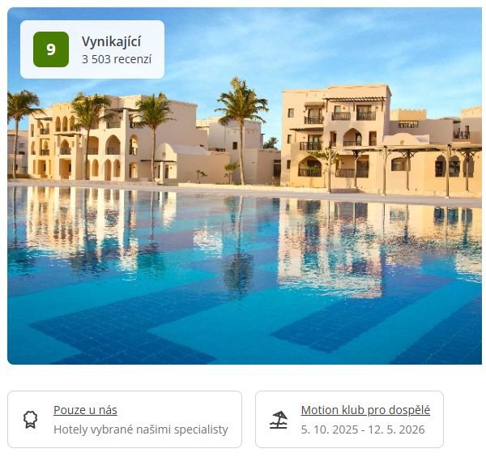Click the green rating badge showing 9
This screenshot has height=470, width=486.
pyautogui.click(x=51, y=49)
